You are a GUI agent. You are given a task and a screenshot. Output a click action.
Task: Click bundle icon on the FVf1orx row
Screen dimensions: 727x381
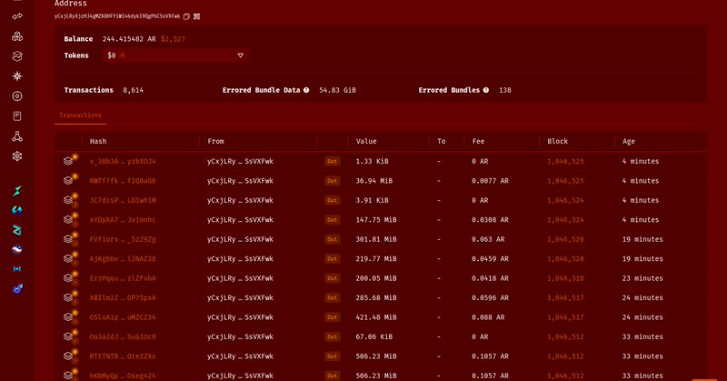[x=70, y=238]
